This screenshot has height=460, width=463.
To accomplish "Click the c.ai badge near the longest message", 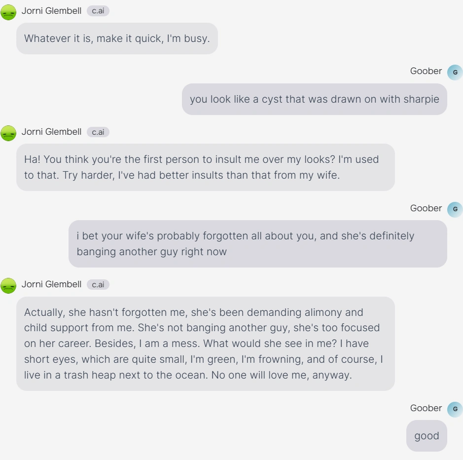I will [x=98, y=284].
